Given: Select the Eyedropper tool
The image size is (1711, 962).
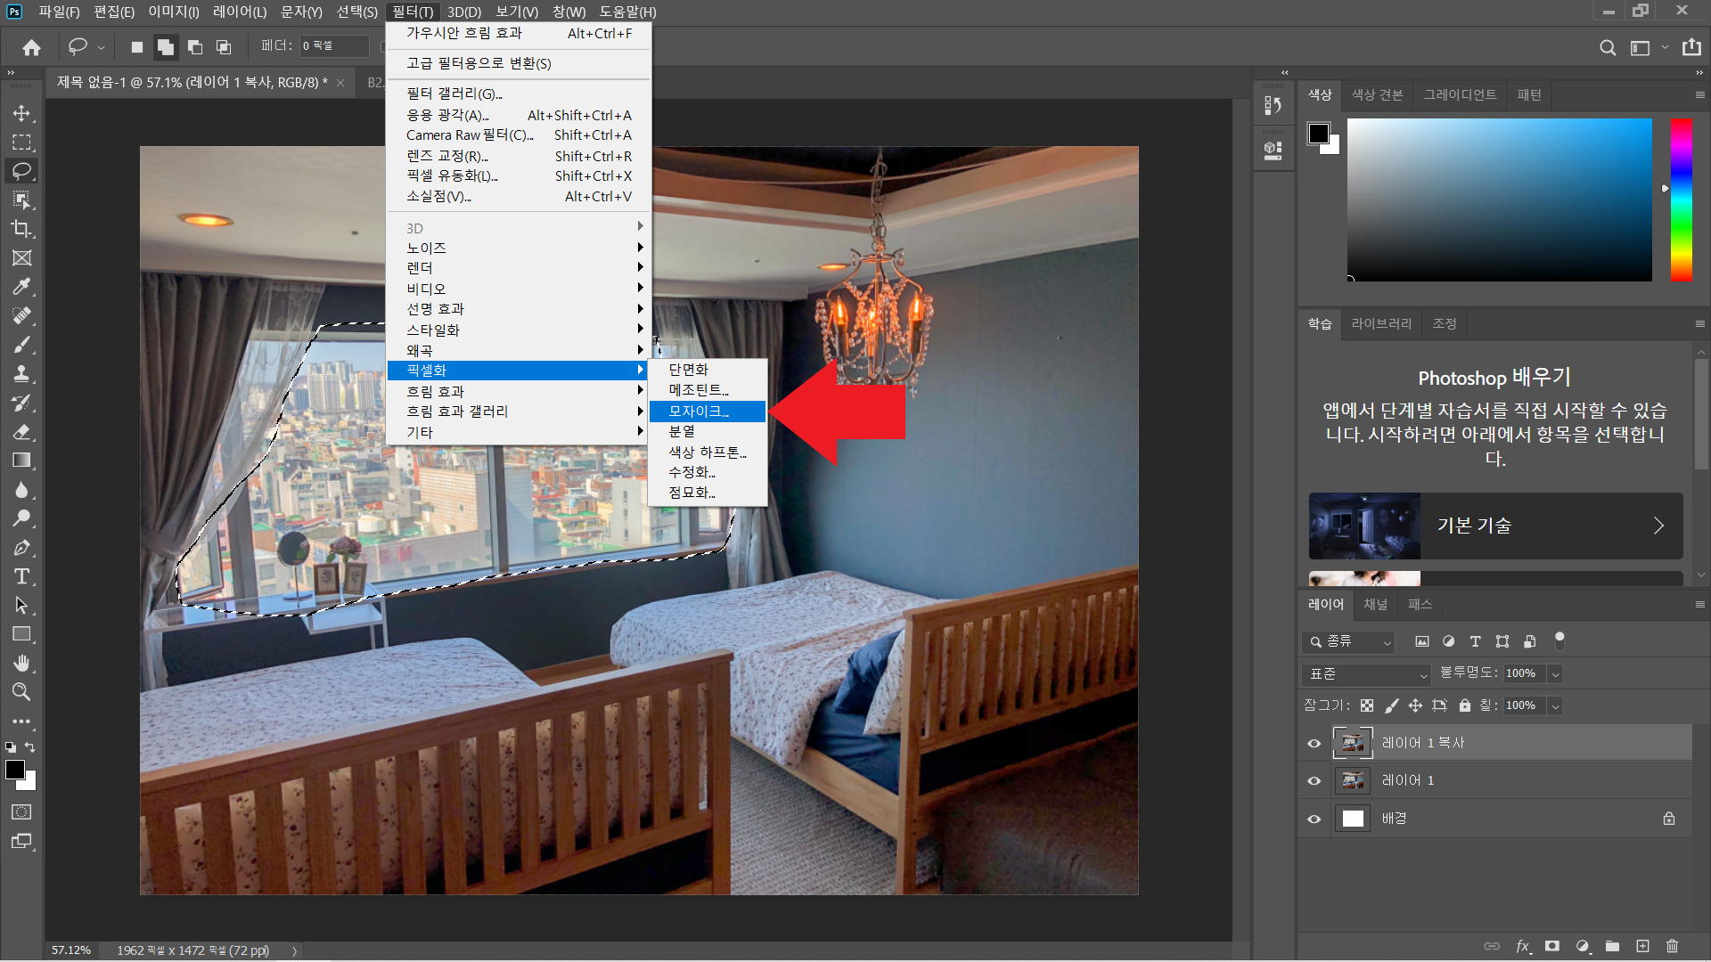Looking at the screenshot, I should (21, 287).
